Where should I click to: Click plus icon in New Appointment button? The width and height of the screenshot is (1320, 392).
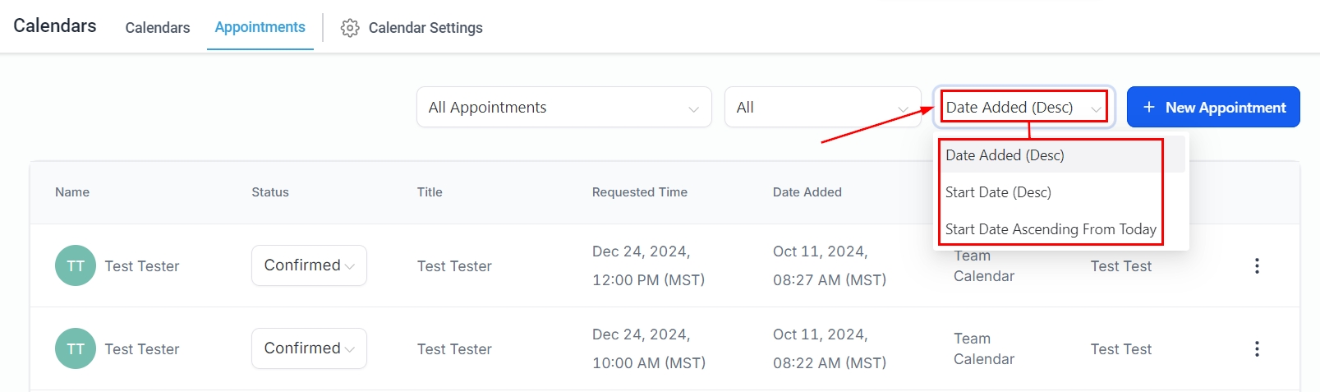coord(1149,107)
